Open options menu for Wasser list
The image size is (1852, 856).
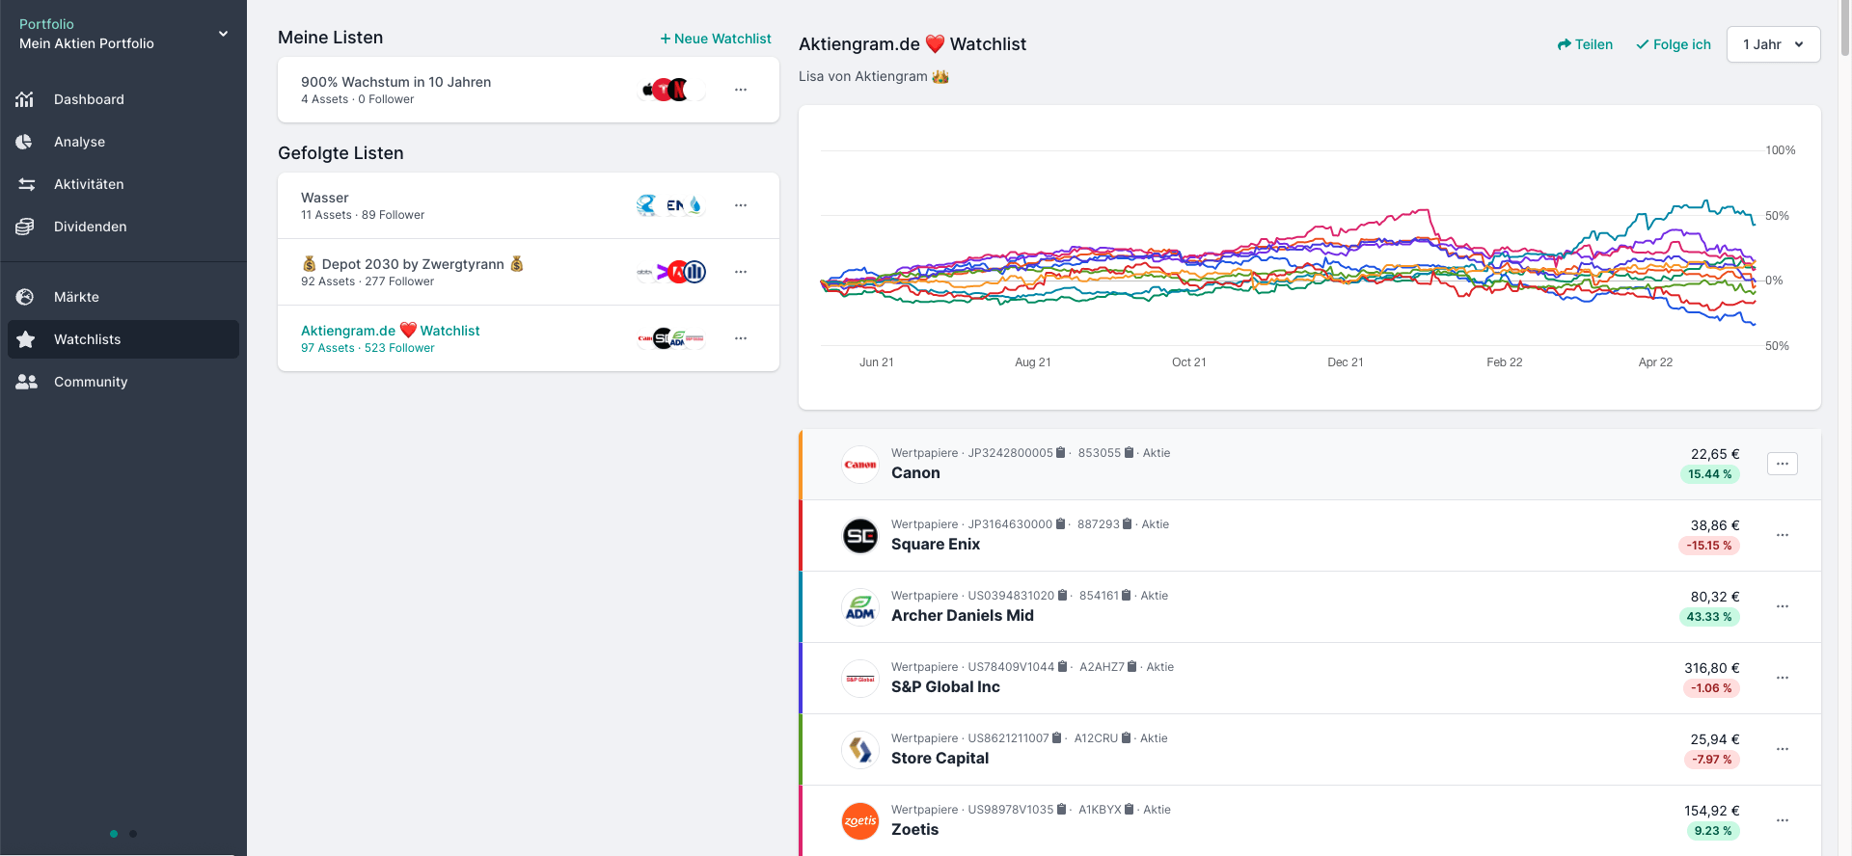click(x=741, y=205)
